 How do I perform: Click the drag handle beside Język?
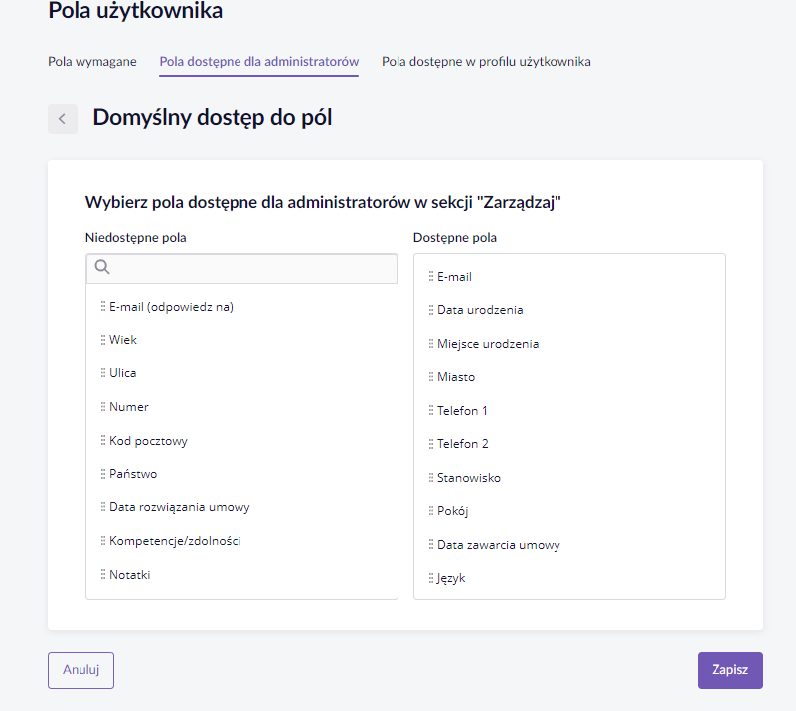431,578
